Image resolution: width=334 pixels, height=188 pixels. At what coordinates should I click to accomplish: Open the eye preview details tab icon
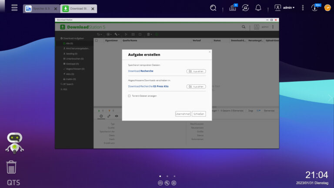(117, 116)
